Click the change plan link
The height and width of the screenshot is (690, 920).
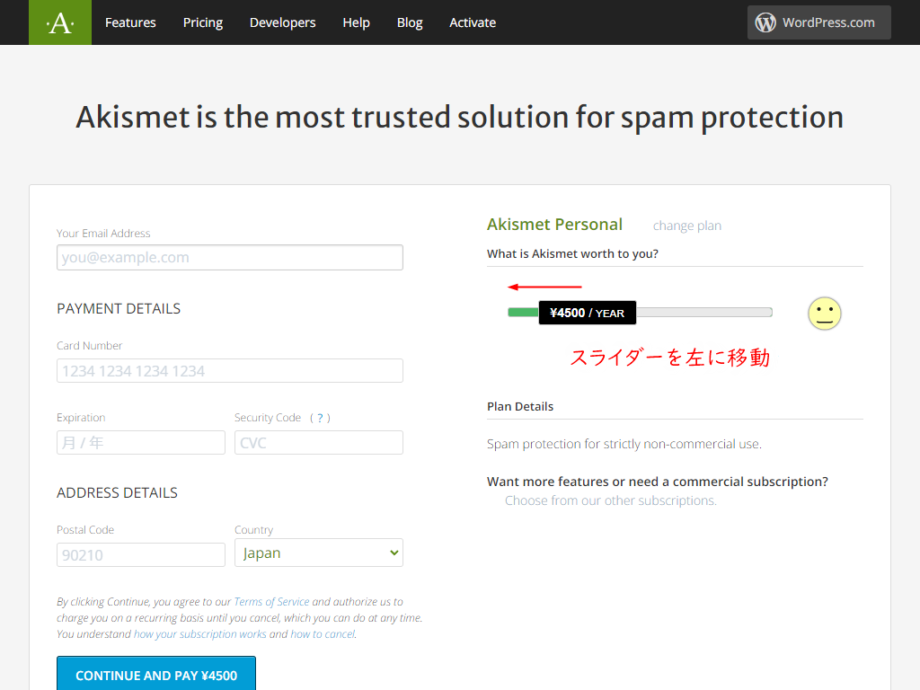686,226
